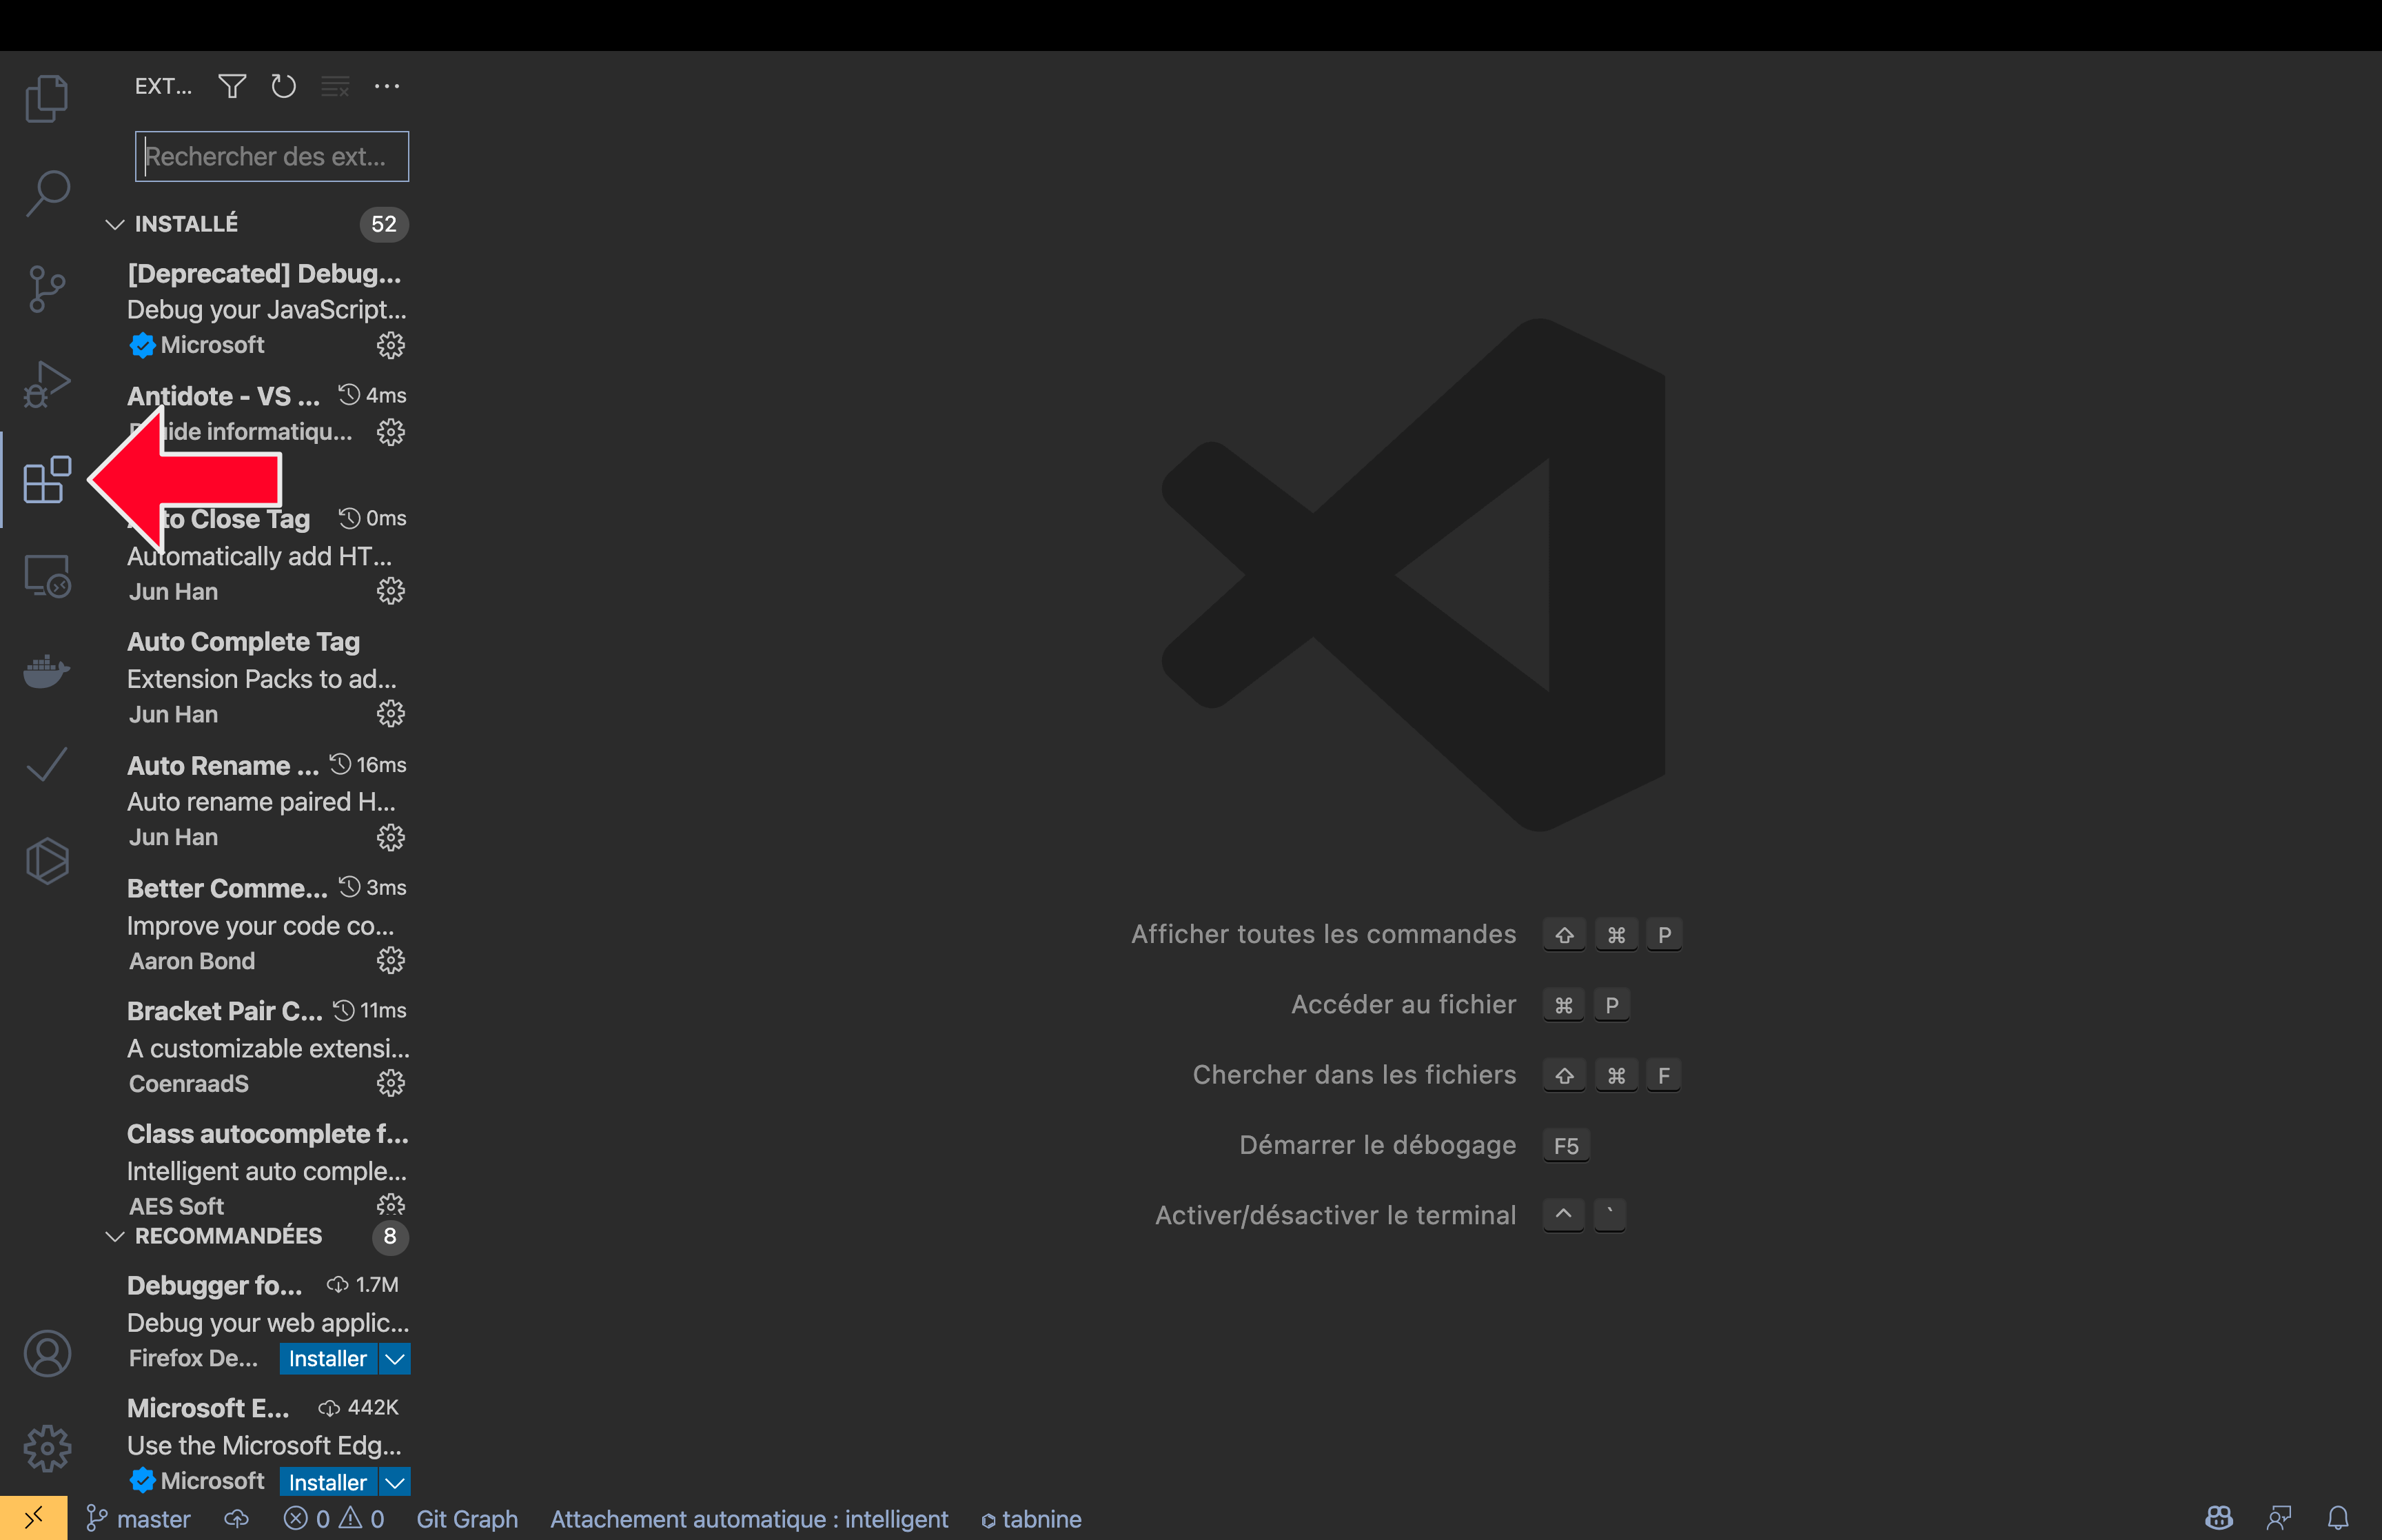The image size is (2382, 1540).
Task: Open Git Graph from status bar
Action: tap(467, 1519)
